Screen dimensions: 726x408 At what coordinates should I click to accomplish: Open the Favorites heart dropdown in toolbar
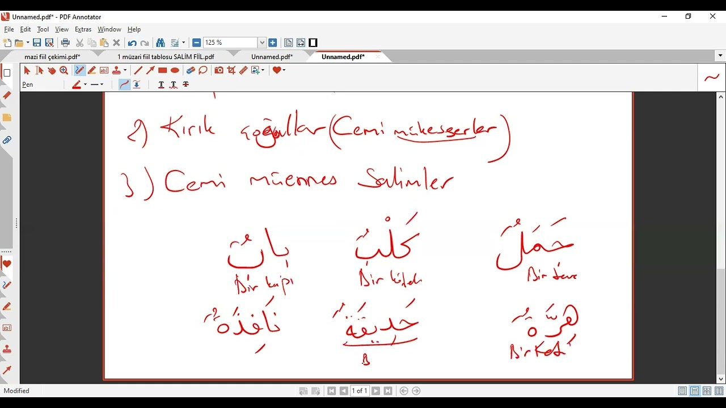pyautogui.click(x=284, y=70)
